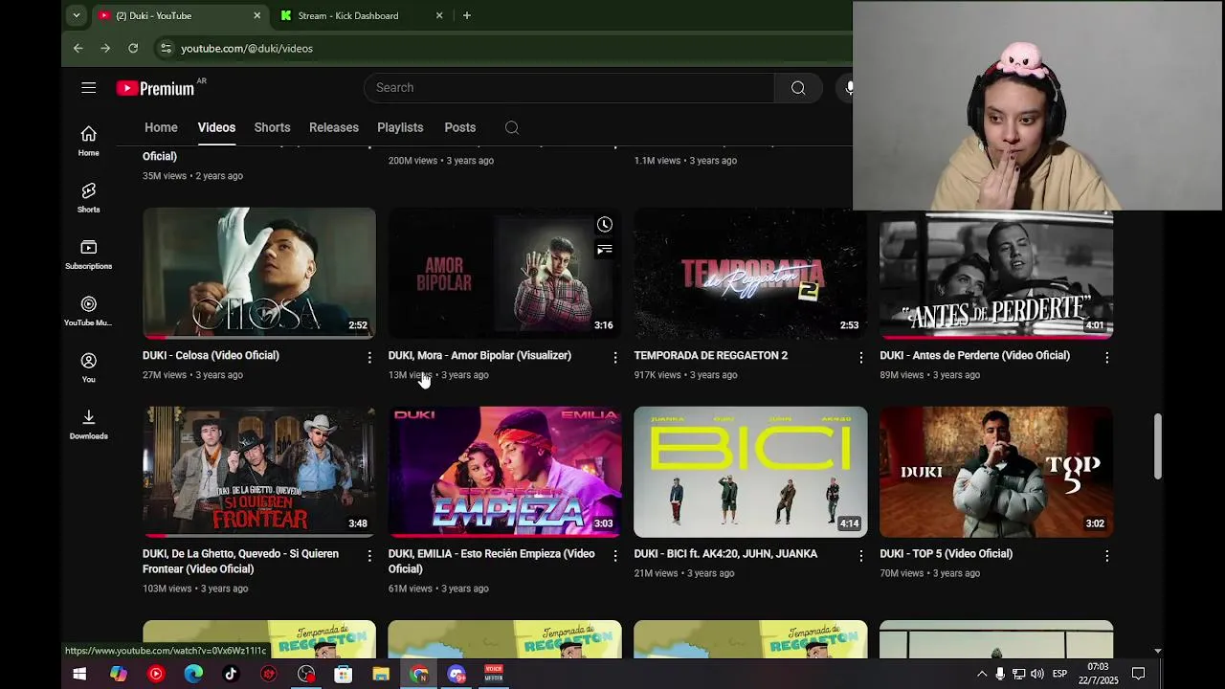The width and height of the screenshot is (1225, 689).
Task: Open DUKI - Antes de Perderte title link
Action: coord(974,355)
